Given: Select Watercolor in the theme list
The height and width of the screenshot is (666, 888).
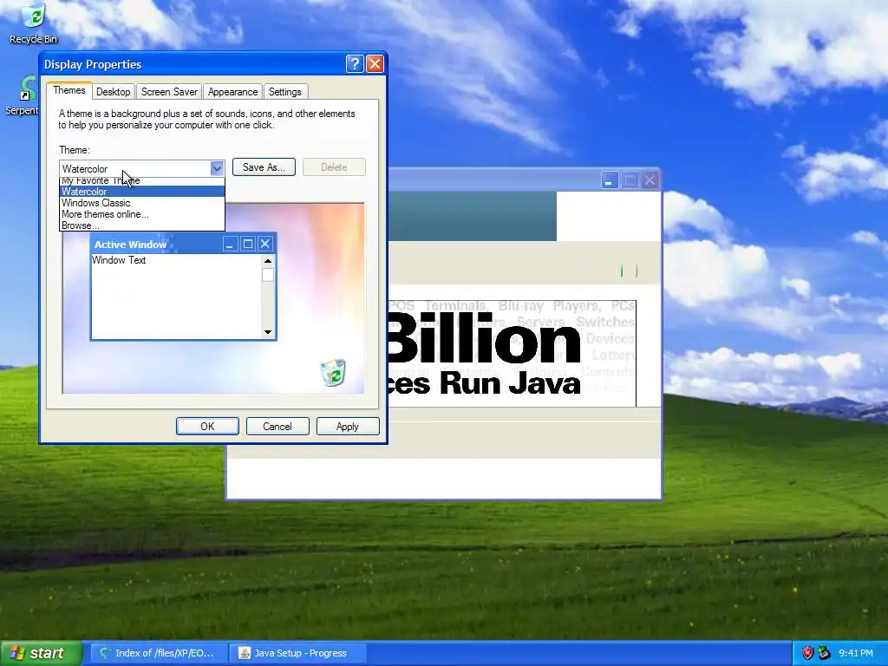Looking at the screenshot, I should (x=142, y=192).
